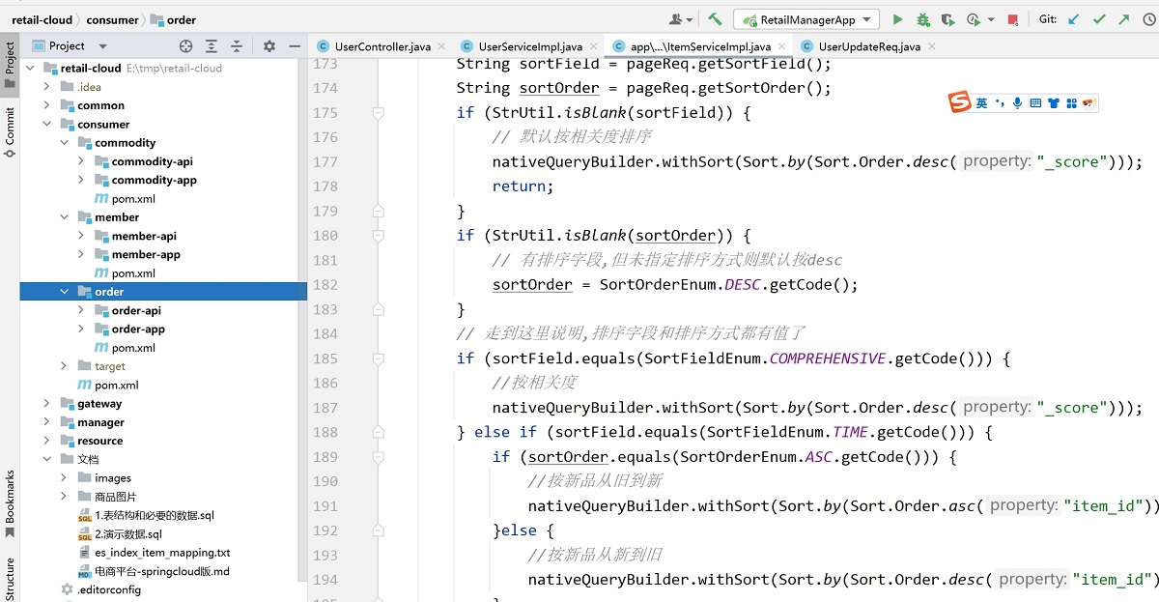Close the UserController.java tab

(x=441, y=46)
